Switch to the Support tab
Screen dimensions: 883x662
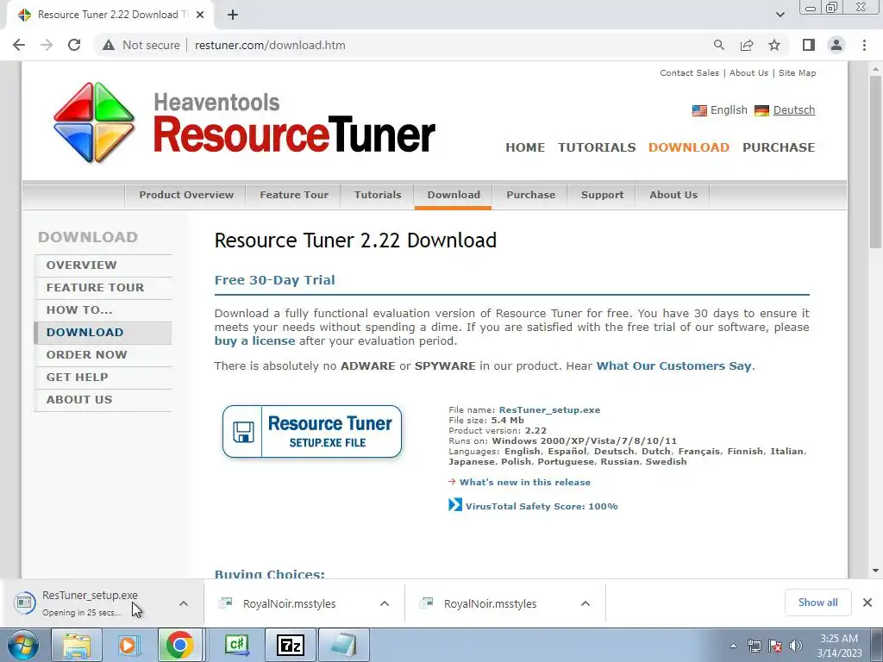pyautogui.click(x=602, y=196)
